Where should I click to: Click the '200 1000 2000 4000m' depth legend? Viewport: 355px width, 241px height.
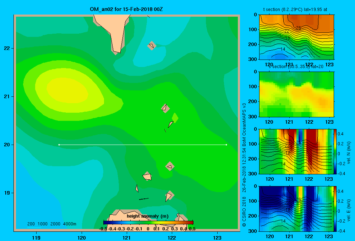click(51, 224)
